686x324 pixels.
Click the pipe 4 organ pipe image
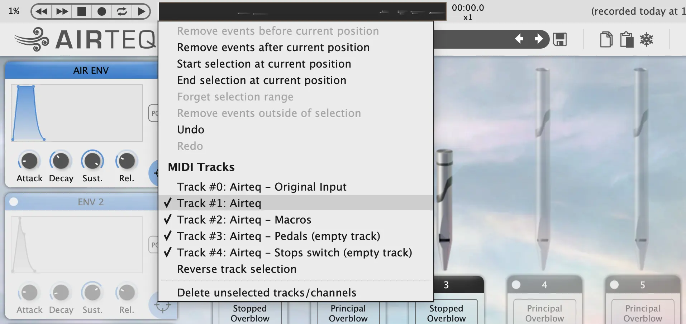pyautogui.click(x=543, y=168)
